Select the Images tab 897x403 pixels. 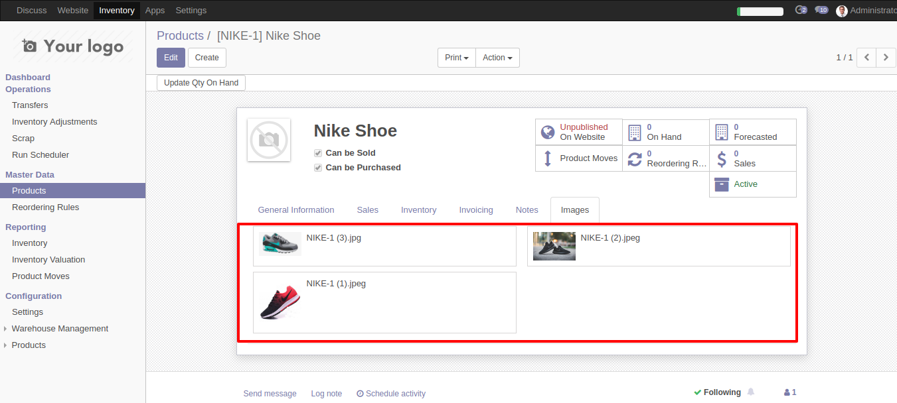pos(575,210)
